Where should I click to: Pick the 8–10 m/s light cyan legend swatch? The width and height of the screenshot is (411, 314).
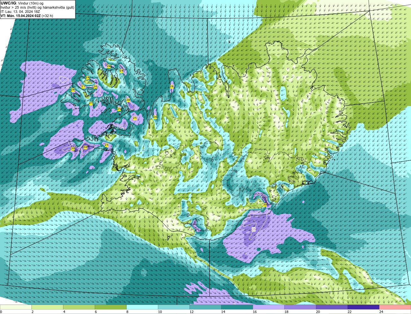[142, 307]
